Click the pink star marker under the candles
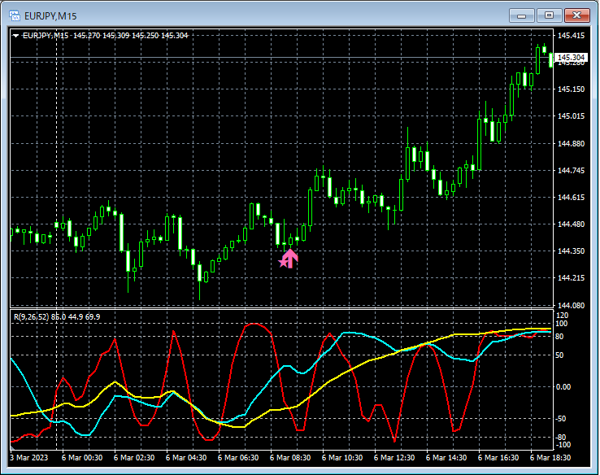The width and height of the screenshot is (600, 475). [284, 262]
